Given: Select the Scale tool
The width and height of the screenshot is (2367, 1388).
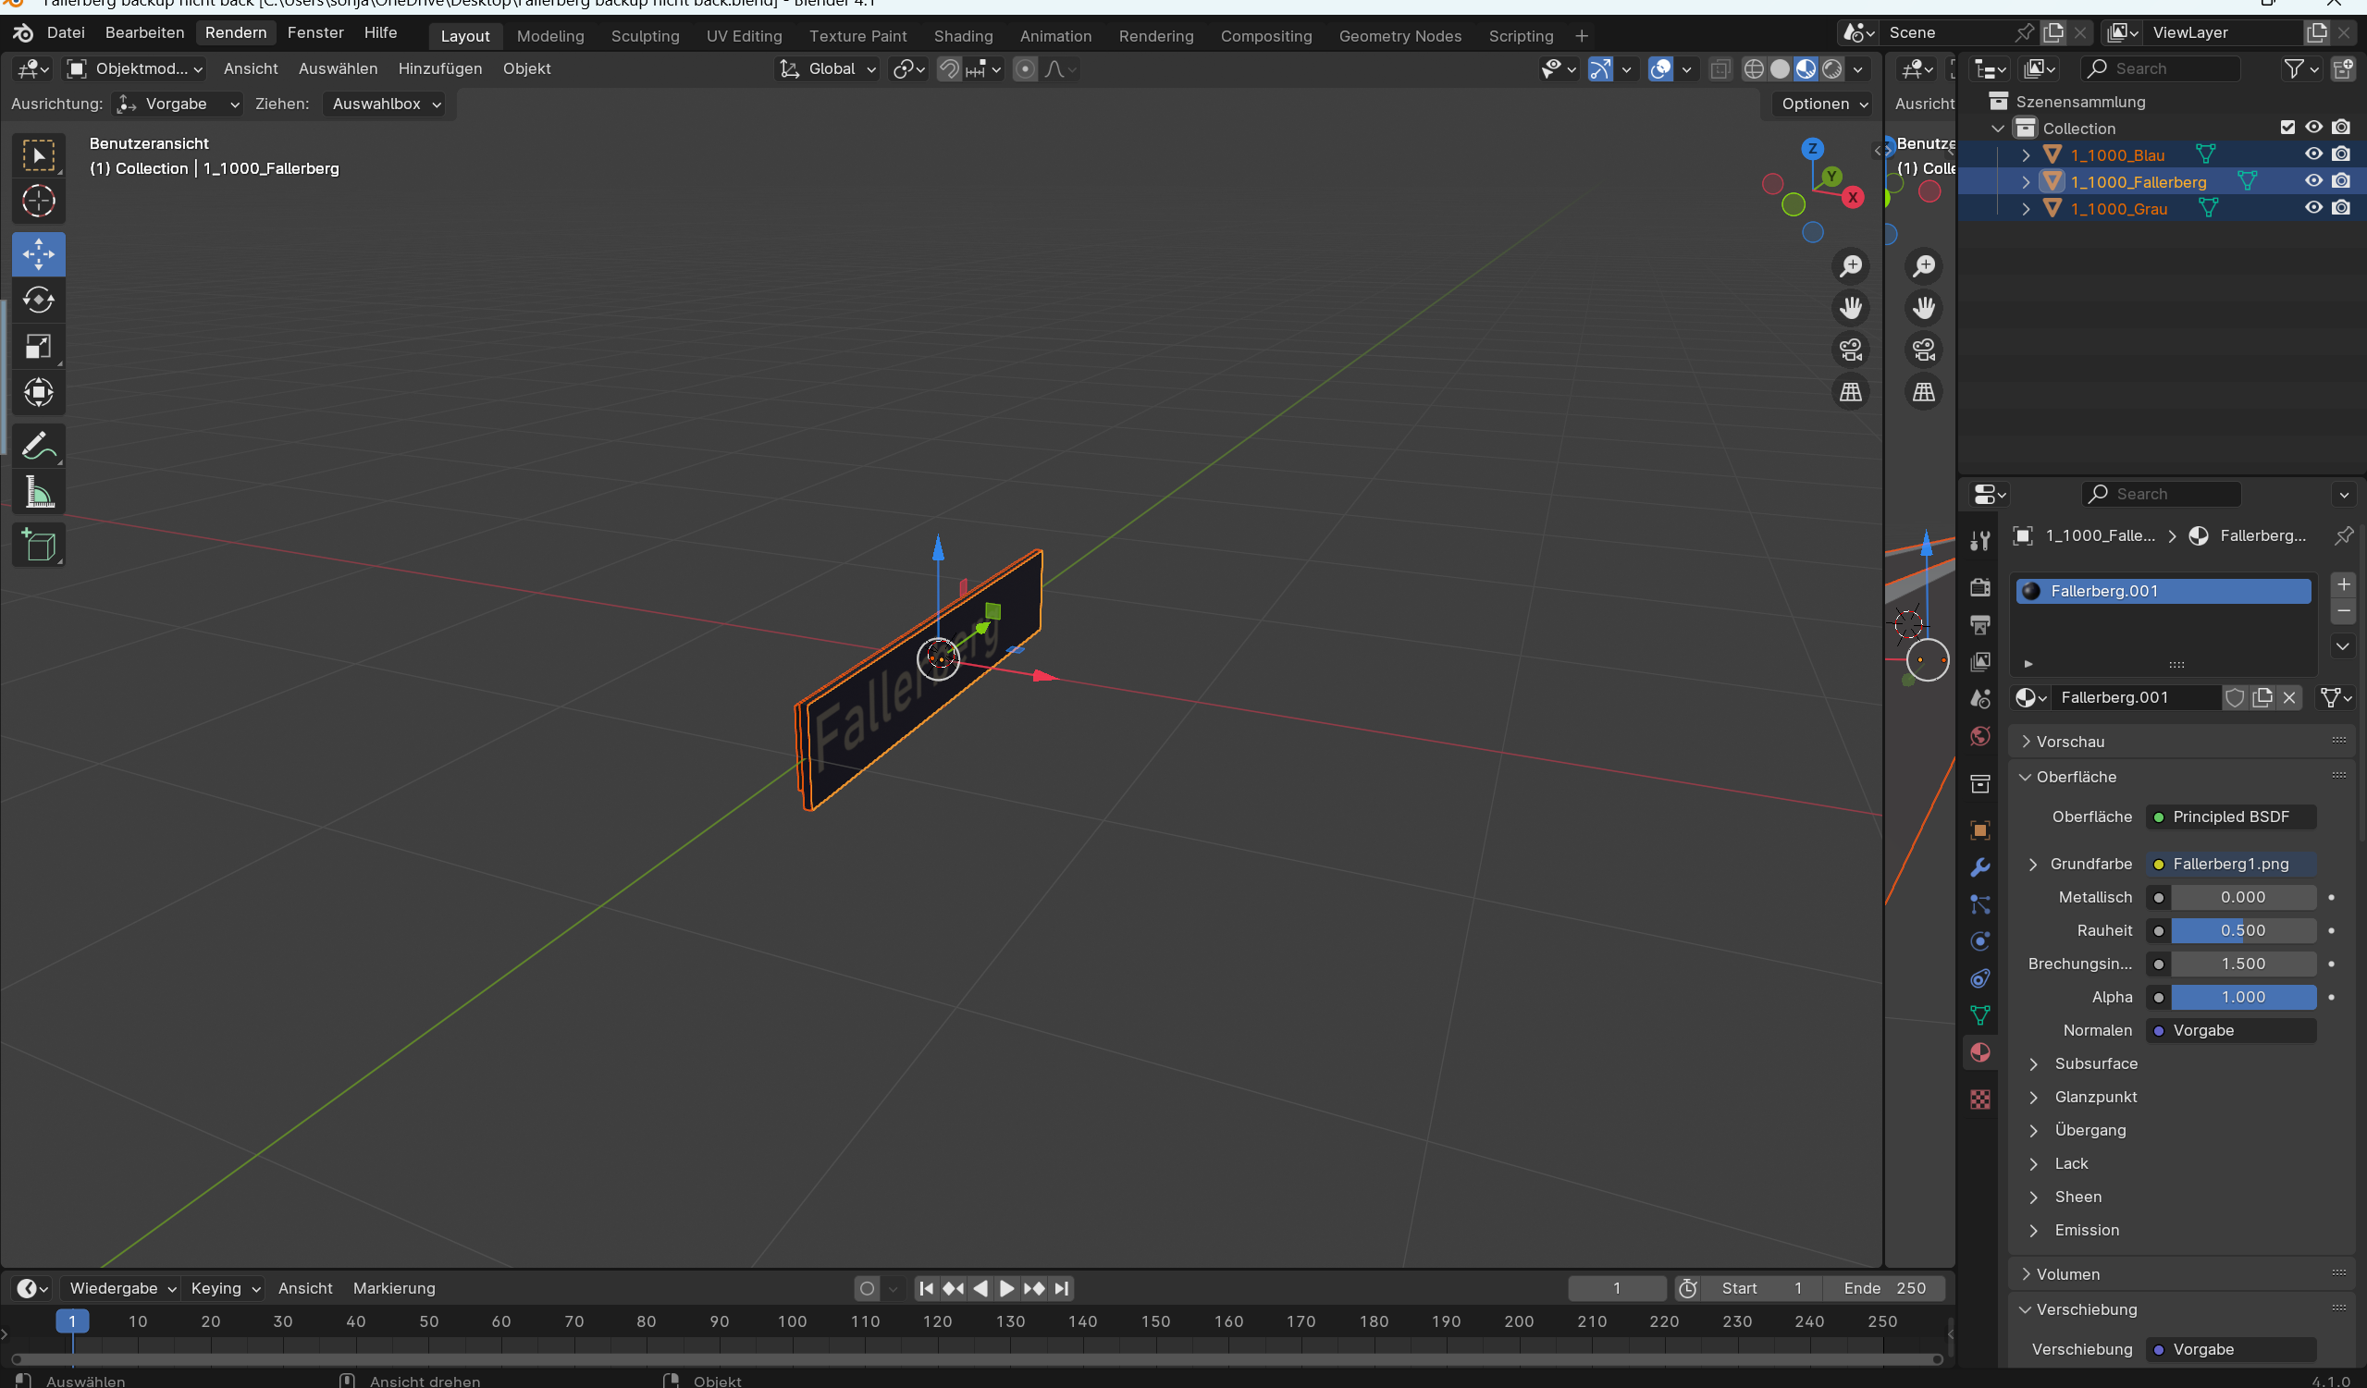Looking at the screenshot, I should tap(39, 347).
